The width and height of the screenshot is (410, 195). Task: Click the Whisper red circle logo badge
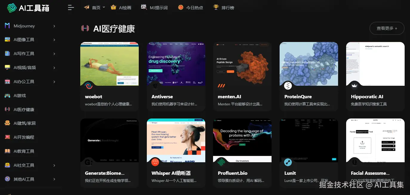[x=155, y=162]
